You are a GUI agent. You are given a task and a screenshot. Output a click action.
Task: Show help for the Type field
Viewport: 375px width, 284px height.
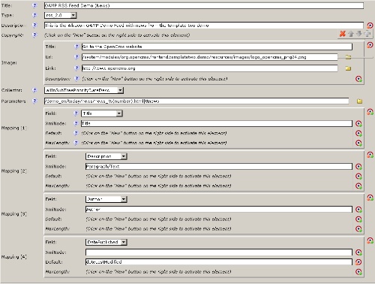tap(34, 15)
